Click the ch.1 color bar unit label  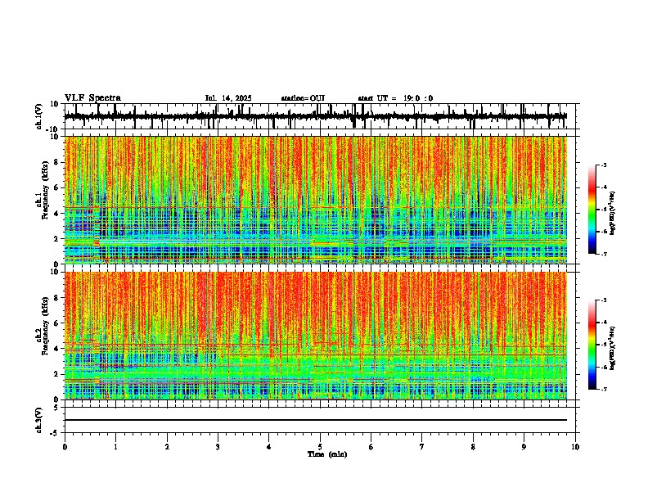coord(613,213)
